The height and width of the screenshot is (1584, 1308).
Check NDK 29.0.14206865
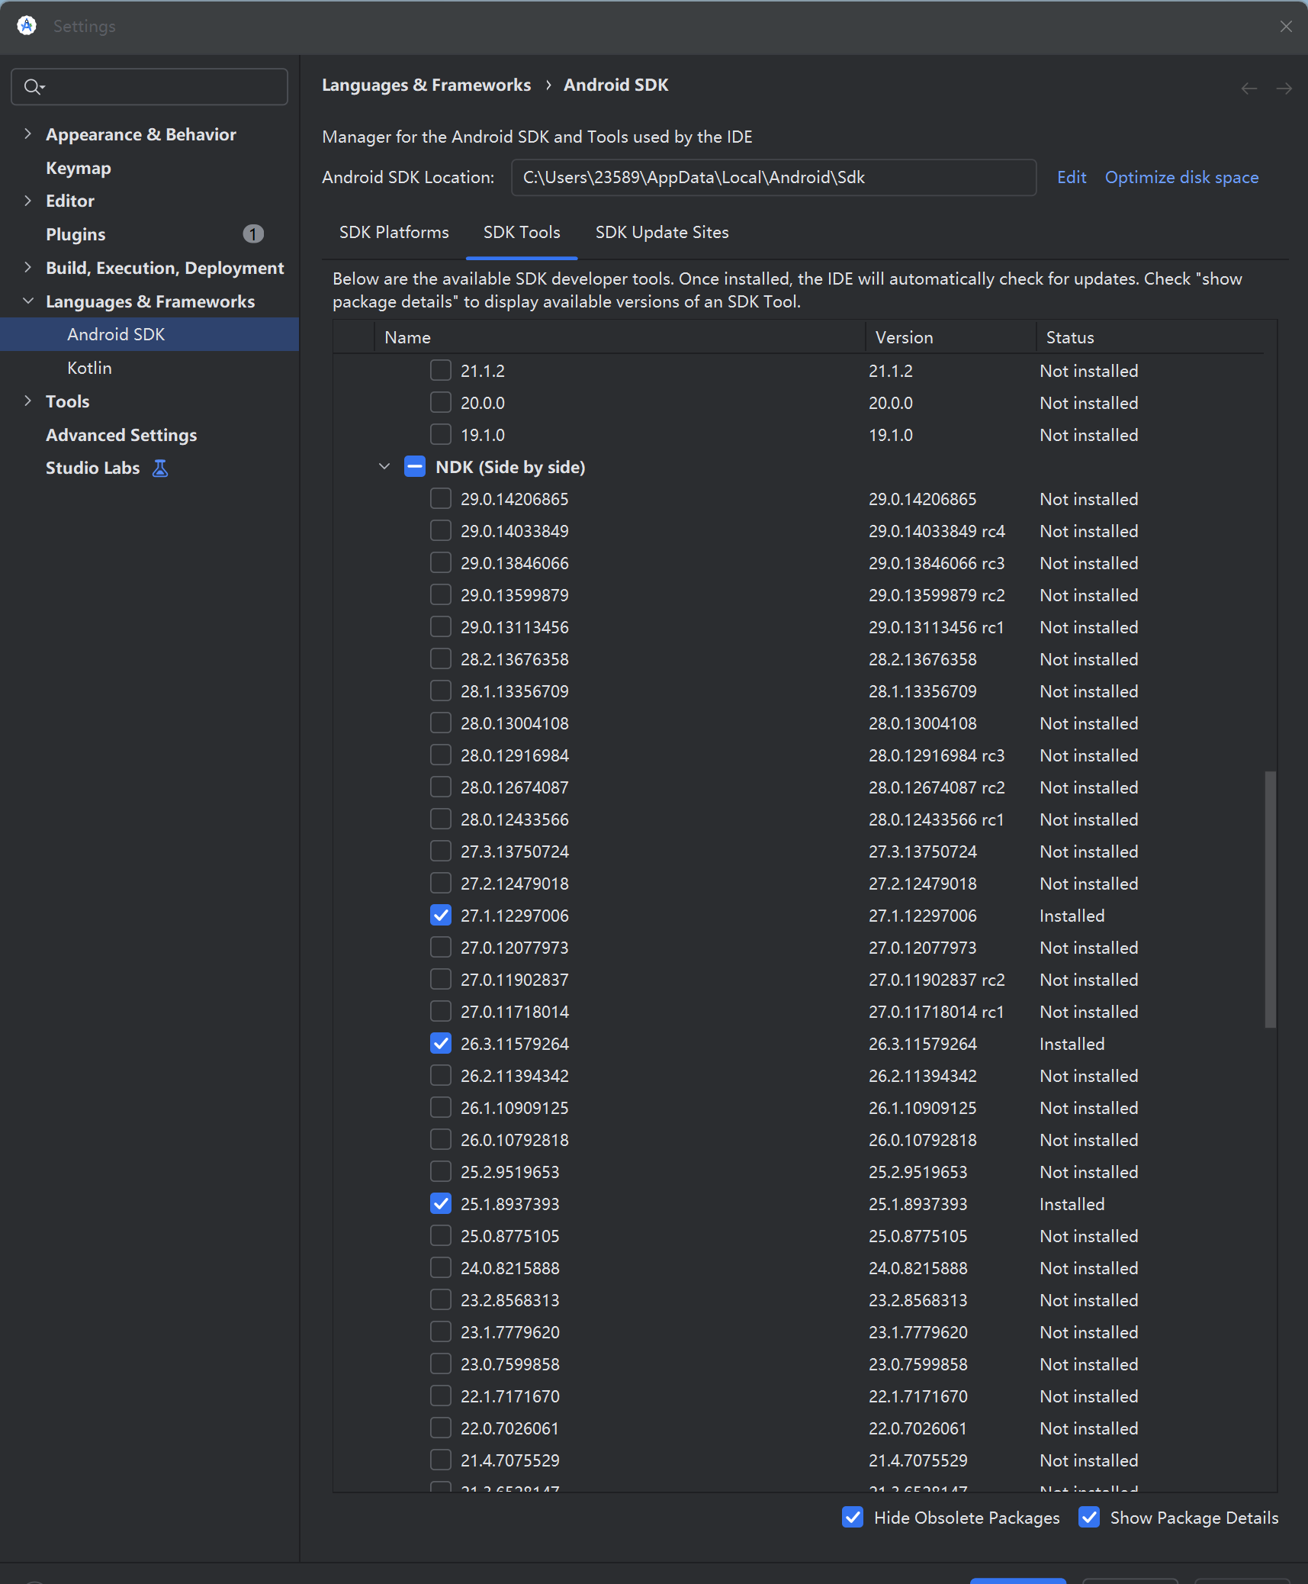[441, 499]
